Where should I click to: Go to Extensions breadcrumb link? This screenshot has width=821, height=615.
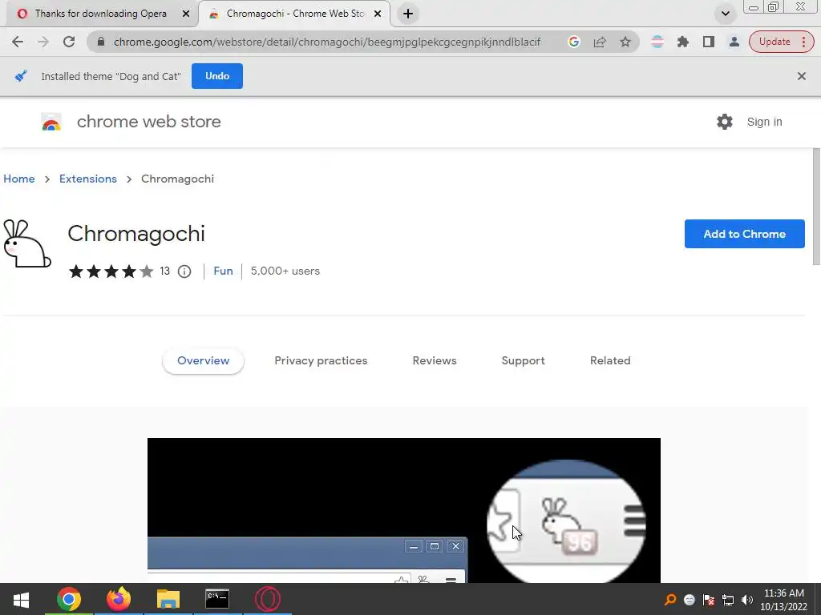(88, 179)
